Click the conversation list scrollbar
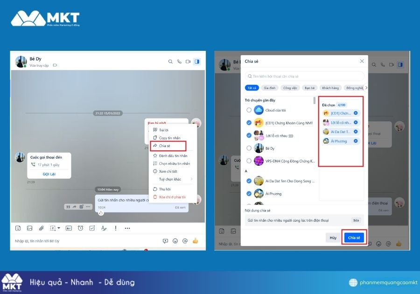 click(x=315, y=101)
